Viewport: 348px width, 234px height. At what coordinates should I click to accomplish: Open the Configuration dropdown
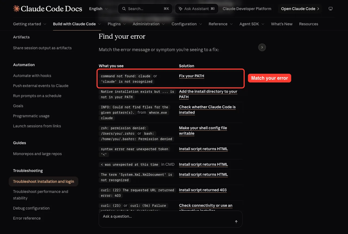(187, 24)
